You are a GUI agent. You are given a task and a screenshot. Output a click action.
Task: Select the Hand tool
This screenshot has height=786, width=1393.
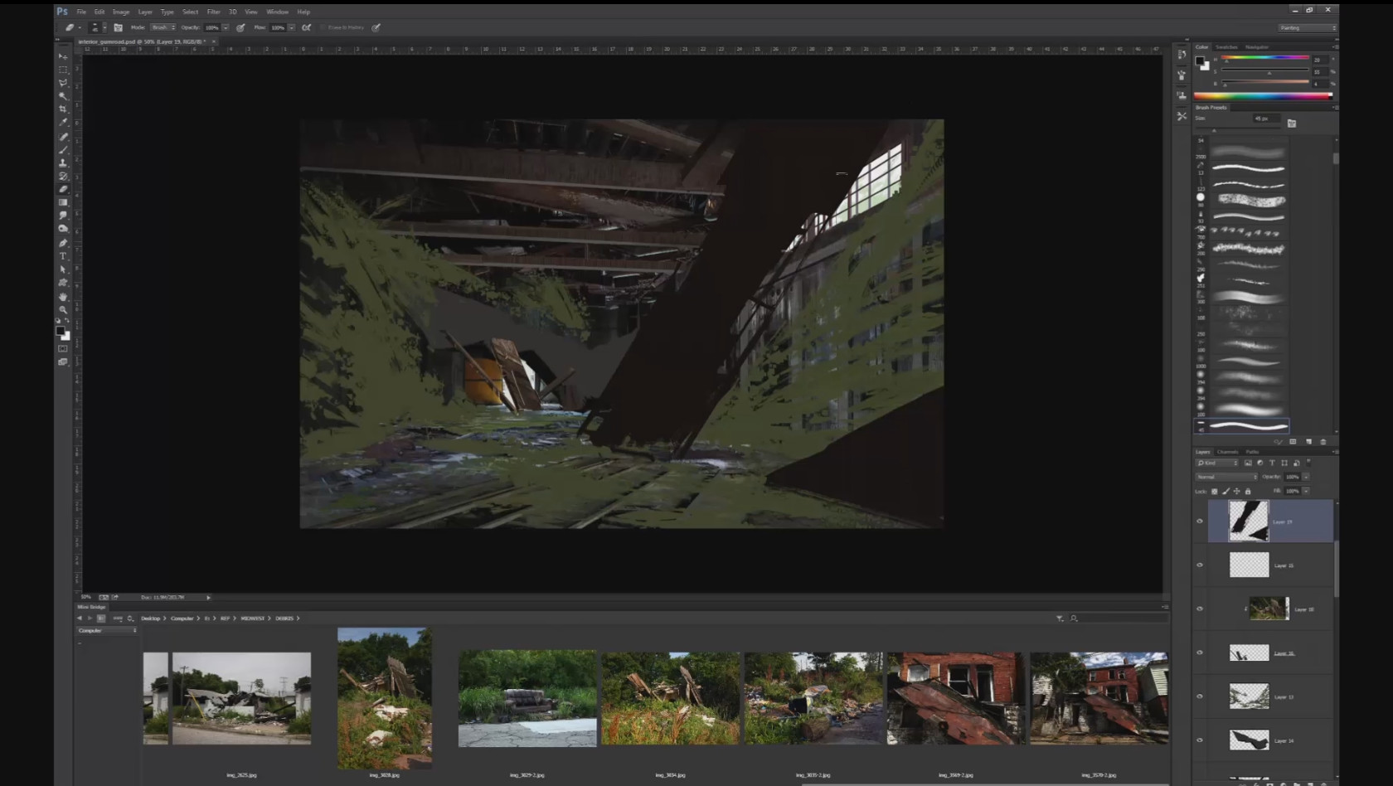tap(63, 296)
